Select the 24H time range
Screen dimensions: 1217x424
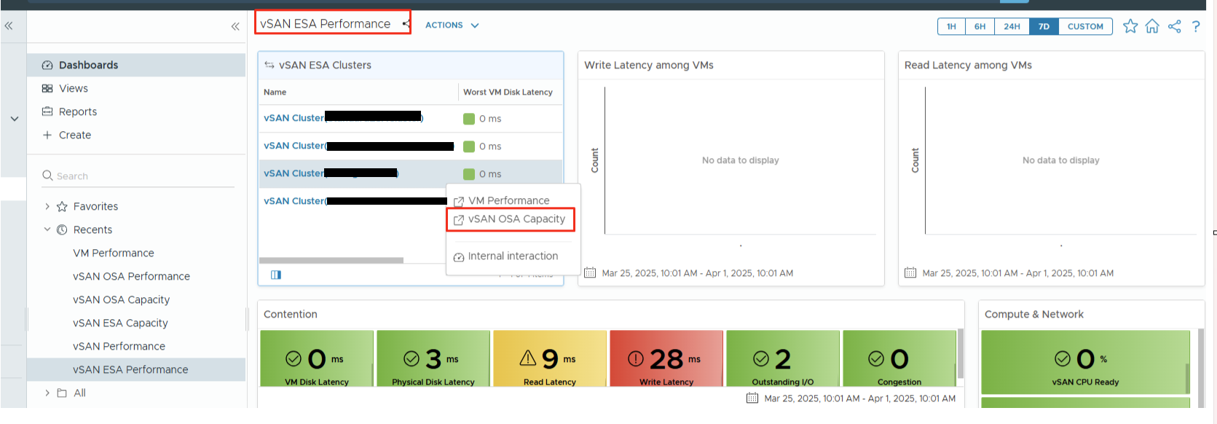pyautogui.click(x=1012, y=26)
